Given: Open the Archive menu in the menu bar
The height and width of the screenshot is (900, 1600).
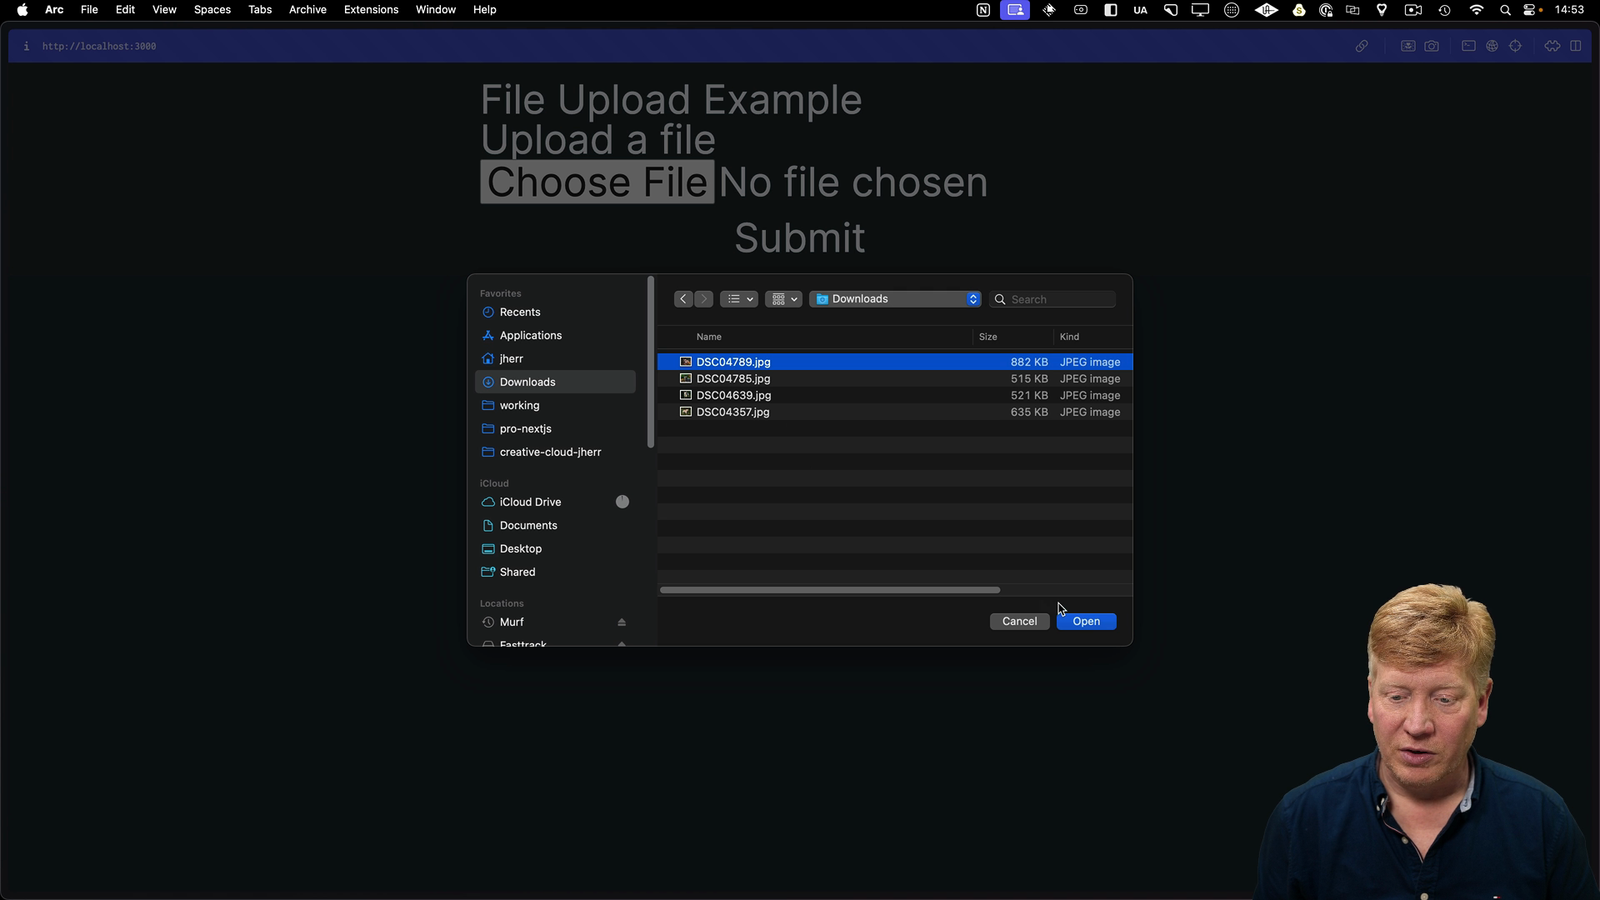Looking at the screenshot, I should 307,10.
